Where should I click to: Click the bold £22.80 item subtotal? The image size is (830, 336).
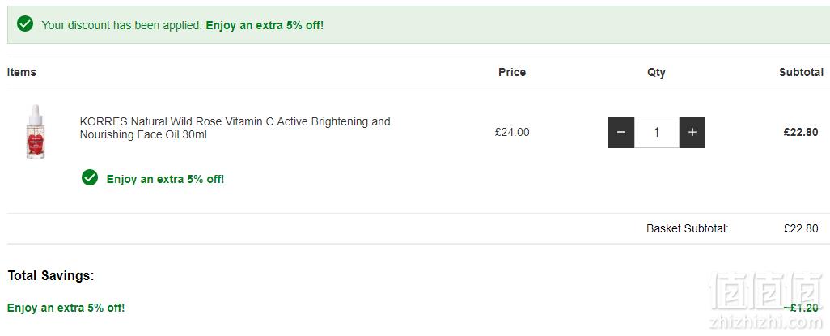(x=801, y=133)
